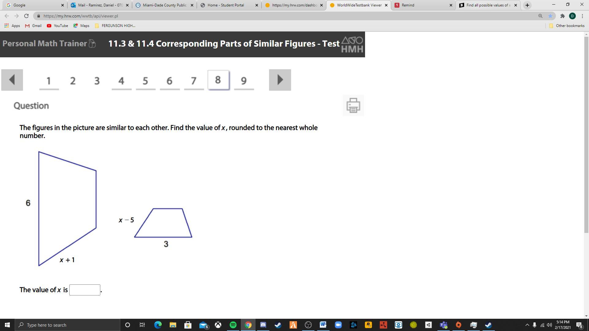Jump to question 9
Viewport: 589px width, 331px height.
tap(244, 81)
